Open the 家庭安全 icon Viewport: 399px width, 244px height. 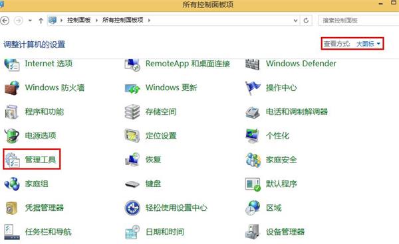pyautogui.click(x=253, y=160)
